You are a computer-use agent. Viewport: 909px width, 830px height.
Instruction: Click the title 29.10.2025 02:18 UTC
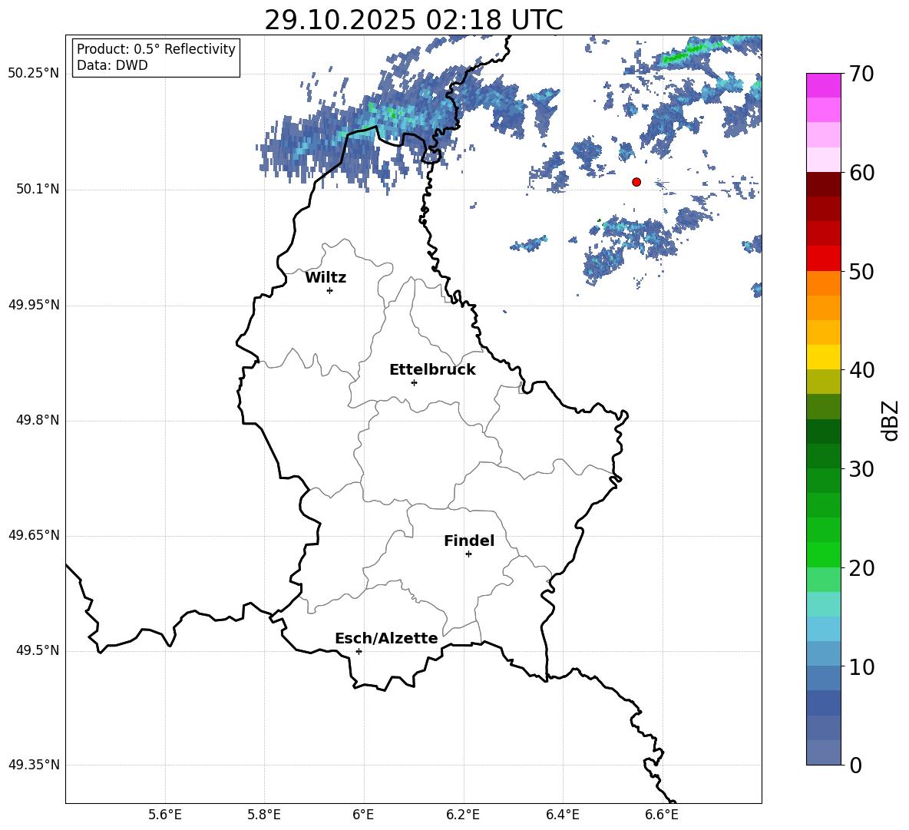coord(413,20)
